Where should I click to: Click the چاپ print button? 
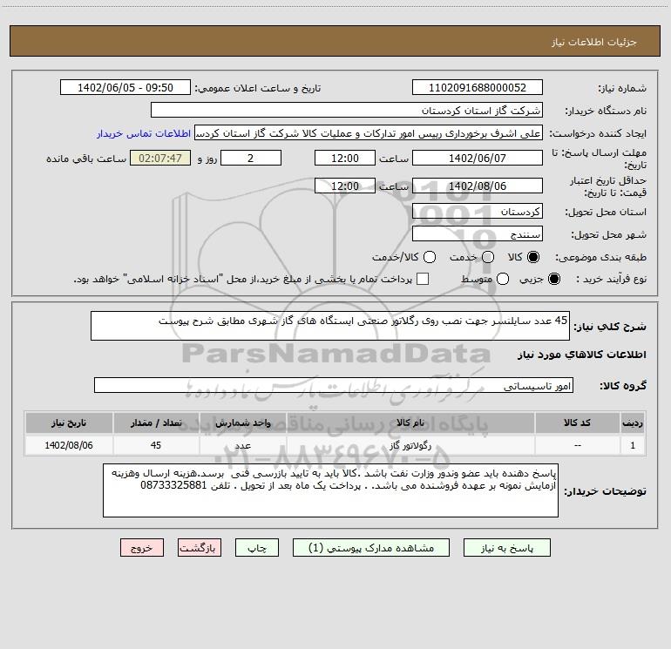pyautogui.click(x=257, y=548)
